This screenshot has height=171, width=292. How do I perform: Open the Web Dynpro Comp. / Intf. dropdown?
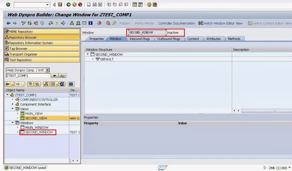click(x=48, y=70)
